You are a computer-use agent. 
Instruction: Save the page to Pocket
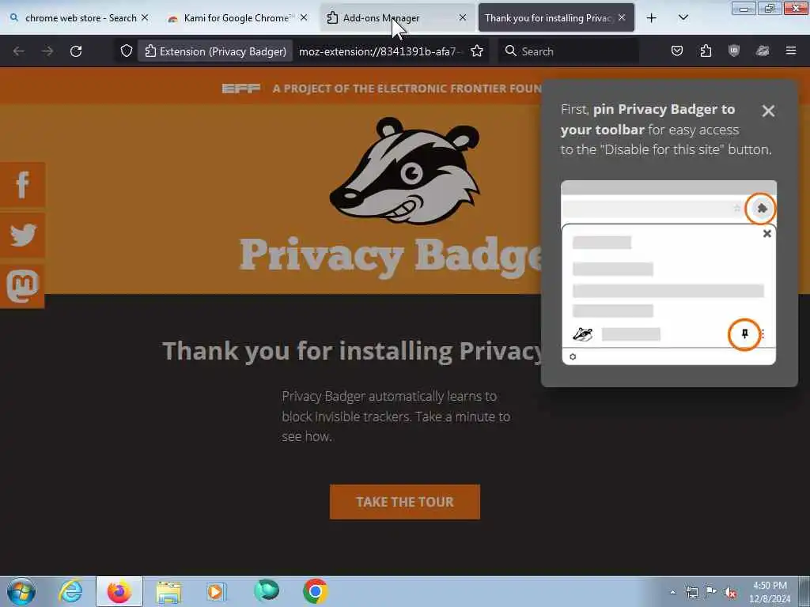(x=677, y=51)
